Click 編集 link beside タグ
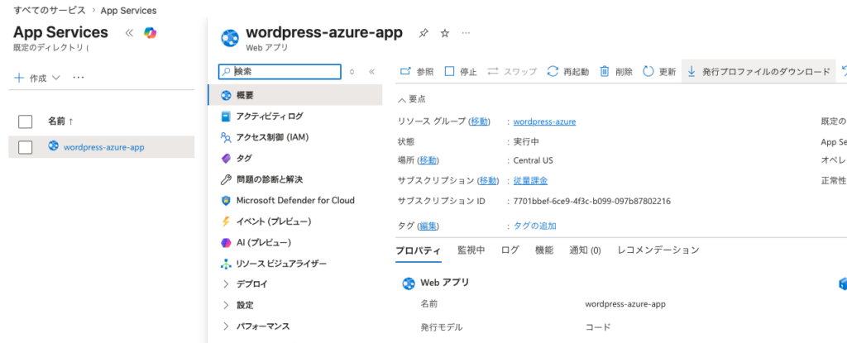847x343 pixels. point(428,226)
